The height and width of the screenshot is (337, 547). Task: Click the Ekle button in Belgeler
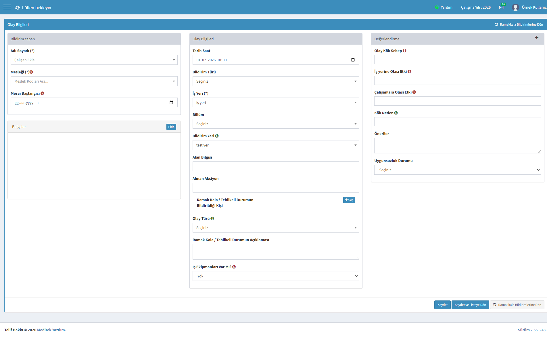pos(171,127)
